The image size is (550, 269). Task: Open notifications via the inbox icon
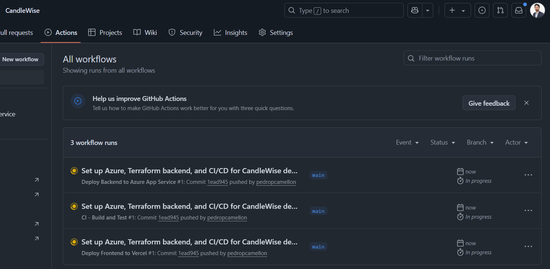coord(518,10)
